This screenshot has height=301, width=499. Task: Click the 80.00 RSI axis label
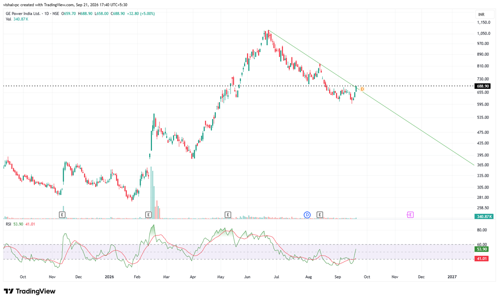tap(482, 230)
